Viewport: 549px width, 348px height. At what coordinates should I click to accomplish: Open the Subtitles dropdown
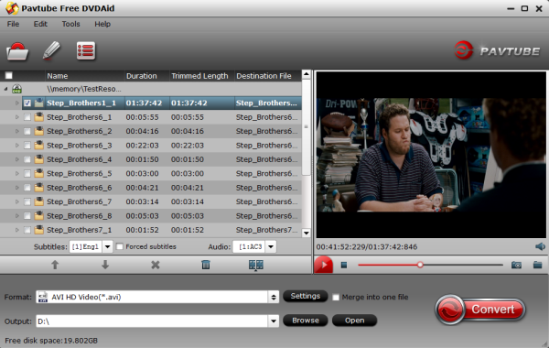click(x=107, y=246)
